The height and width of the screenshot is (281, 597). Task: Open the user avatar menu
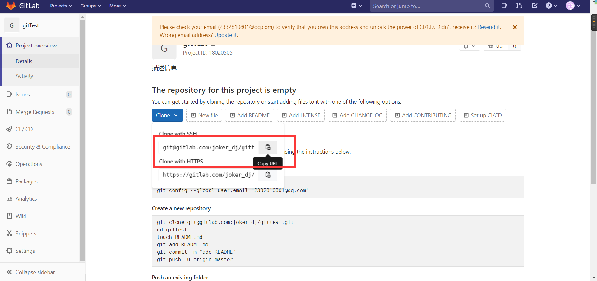[573, 6]
